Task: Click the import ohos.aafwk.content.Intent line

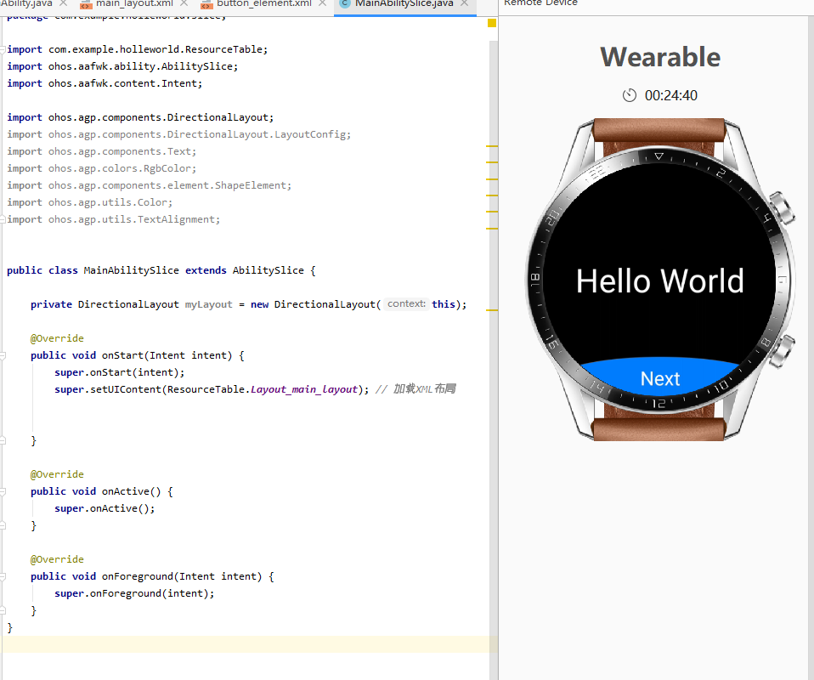Action: (x=105, y=83)
